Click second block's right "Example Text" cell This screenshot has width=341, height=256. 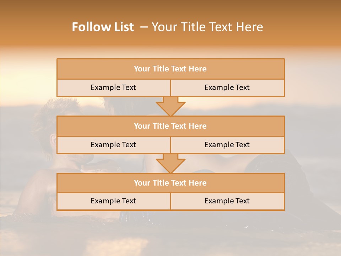[x=227, y=145]
